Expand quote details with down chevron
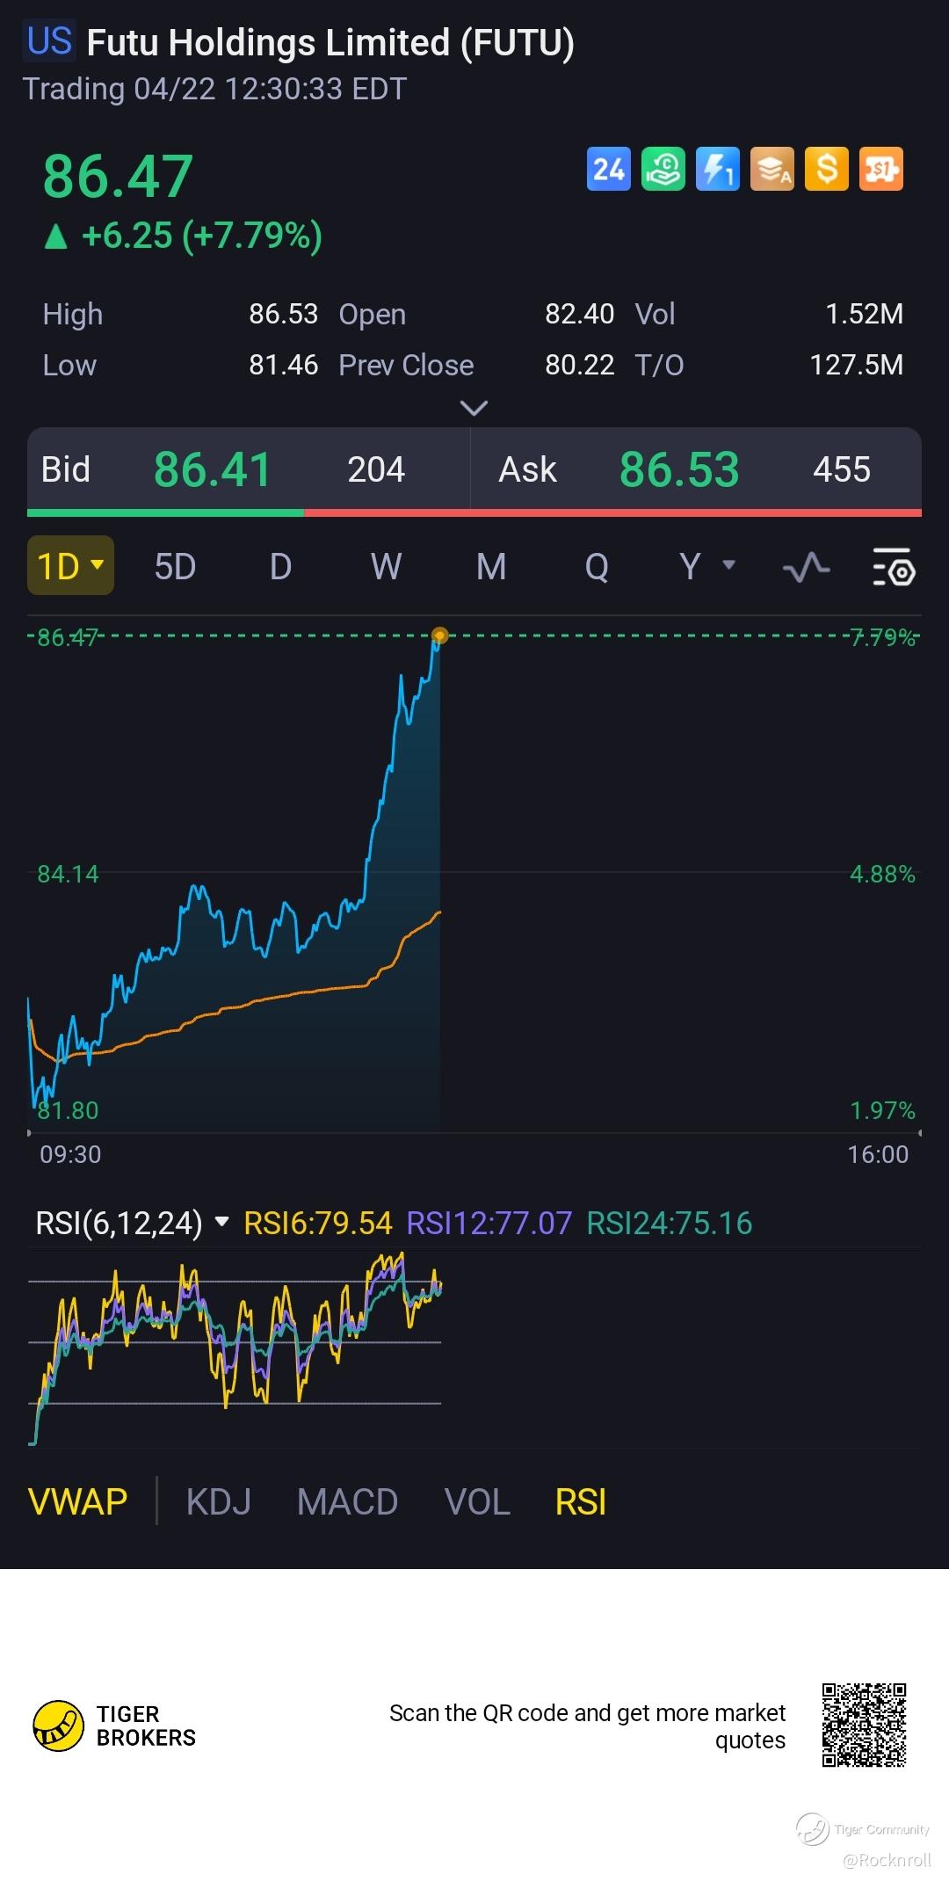 tap(474, 408)
